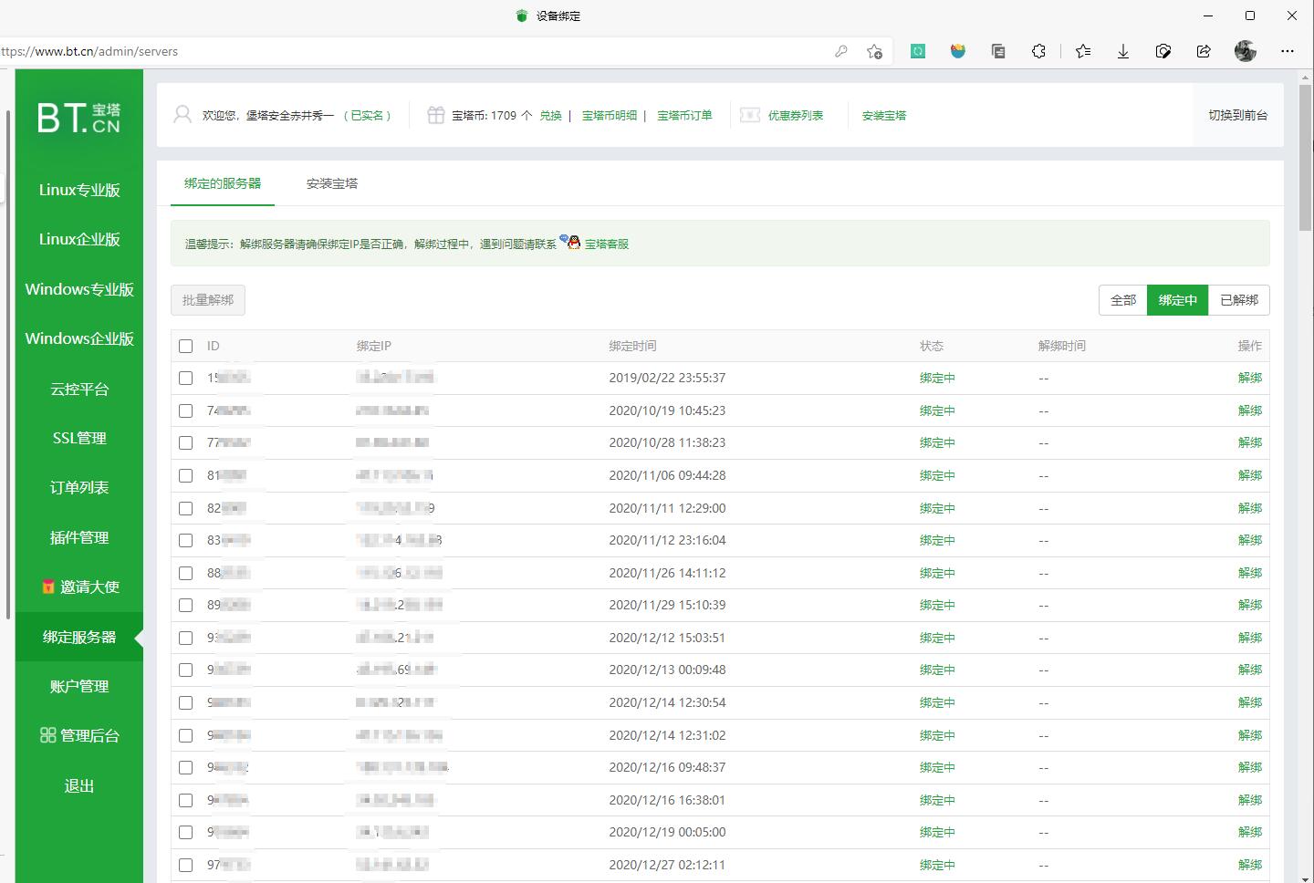This screenshot has height=883, width=1314.
Task: Click 解绑 for the 2019/02/22 23:55:37 row
Action: point(1250,378)
